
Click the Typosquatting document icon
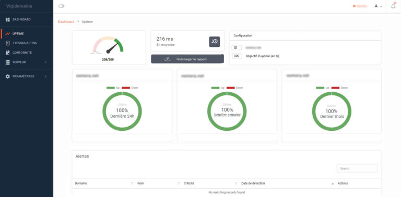click(x=7, y=43)
